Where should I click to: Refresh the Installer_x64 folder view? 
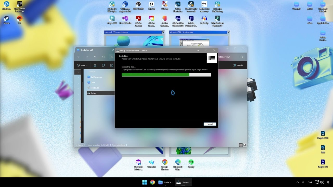(104, 57)
